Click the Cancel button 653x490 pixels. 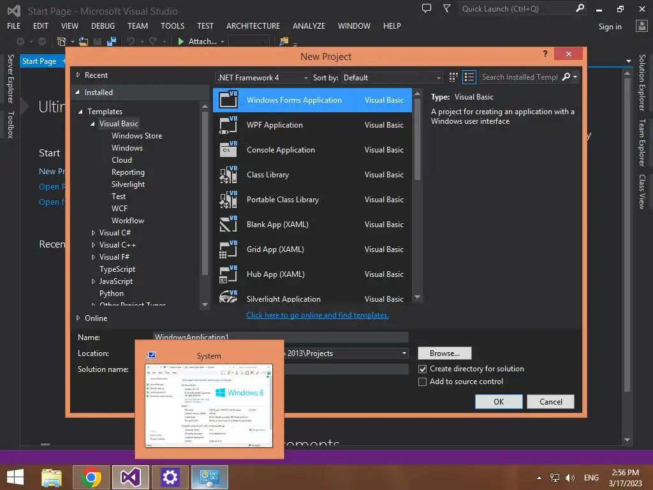coord(550,402)
